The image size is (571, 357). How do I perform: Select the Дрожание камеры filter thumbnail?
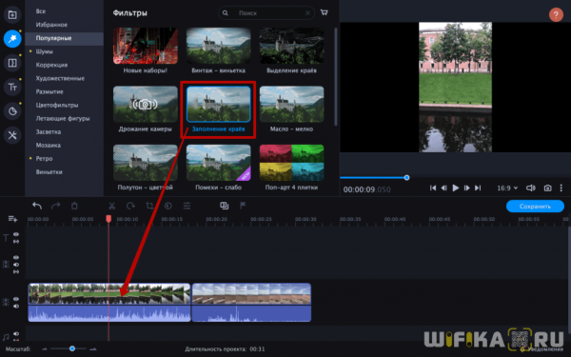(x=146, y=104)
